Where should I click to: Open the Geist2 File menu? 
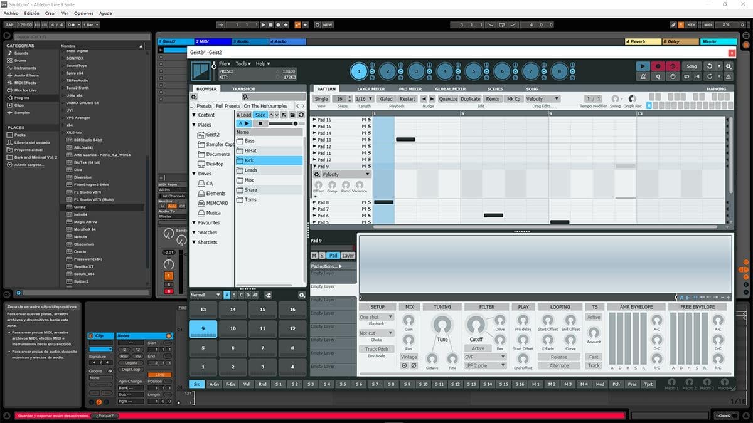click(225, 64)
